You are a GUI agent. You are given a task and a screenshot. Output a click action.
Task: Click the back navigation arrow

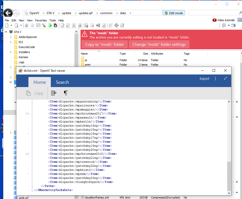pyautogui.click(x=8, y=13)
